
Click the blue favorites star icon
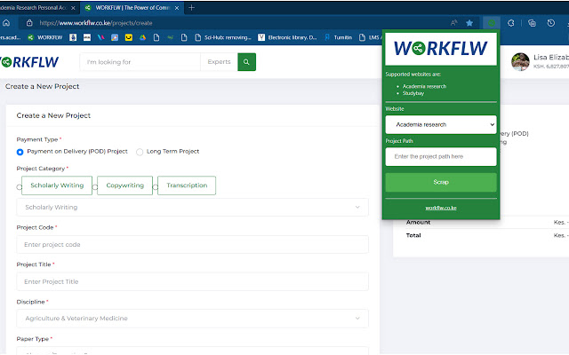point(469,23)
